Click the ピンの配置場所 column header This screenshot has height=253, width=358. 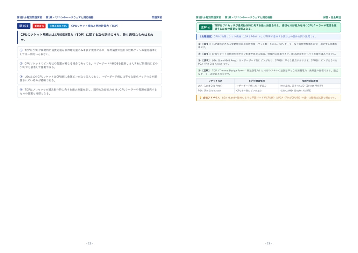pyautogui.click(x=257, y=81)
